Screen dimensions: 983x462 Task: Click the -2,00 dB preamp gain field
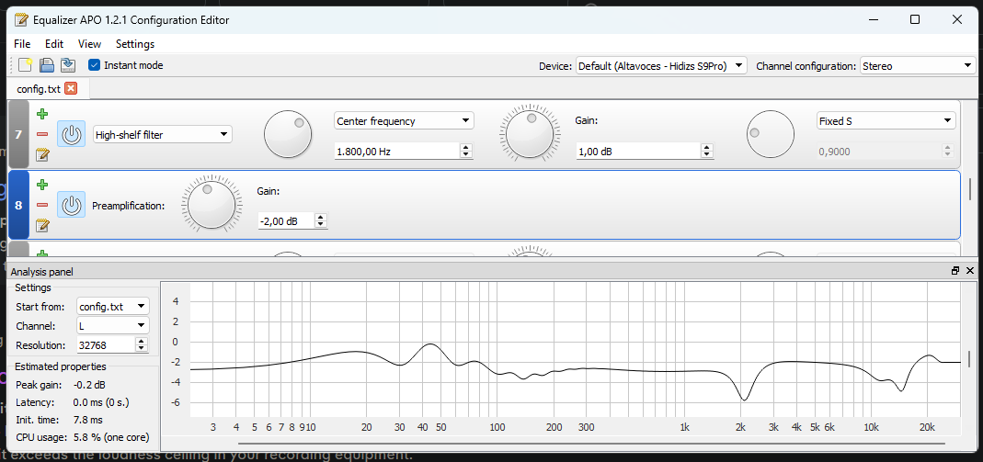pyautogui.click(x=286, y=221)
